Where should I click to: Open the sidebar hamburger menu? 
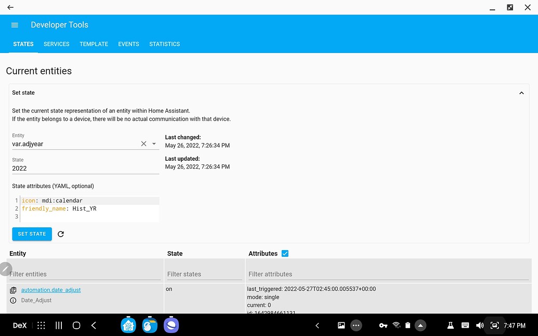coord(14,24)
